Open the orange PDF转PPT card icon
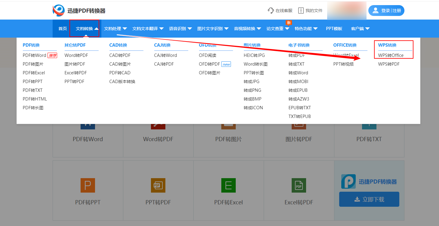 pos(88,185)
